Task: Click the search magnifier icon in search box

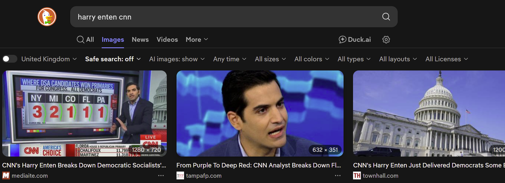Action: tap(386, 17)
